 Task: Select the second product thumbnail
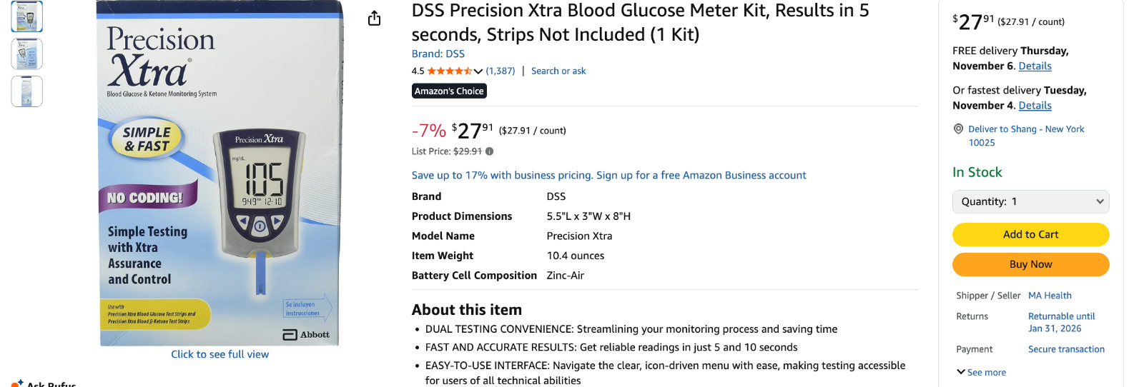coord(27,54)
